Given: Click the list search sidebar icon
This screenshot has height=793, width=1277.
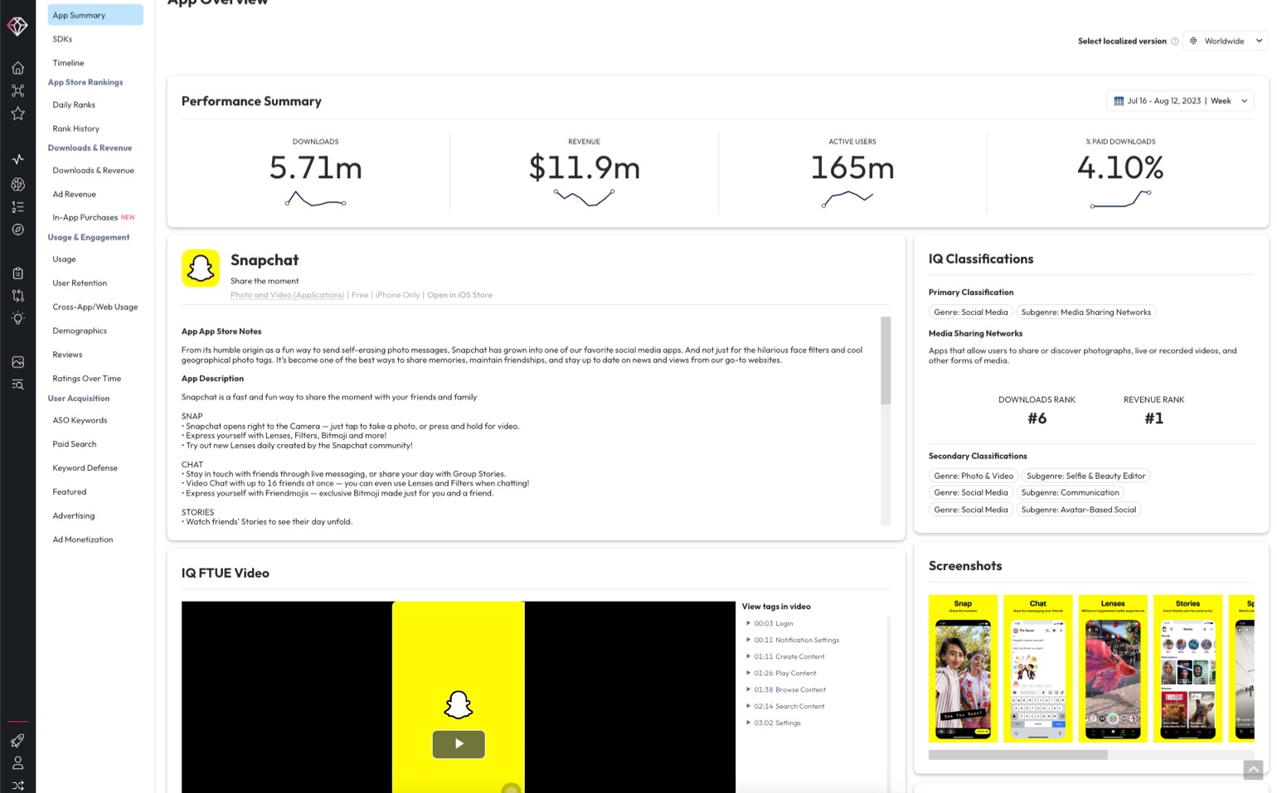Looking at the screenshot, I should [x=17, y=384].
